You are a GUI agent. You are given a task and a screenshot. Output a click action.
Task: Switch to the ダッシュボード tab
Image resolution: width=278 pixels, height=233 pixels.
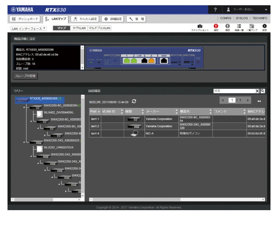23,18
